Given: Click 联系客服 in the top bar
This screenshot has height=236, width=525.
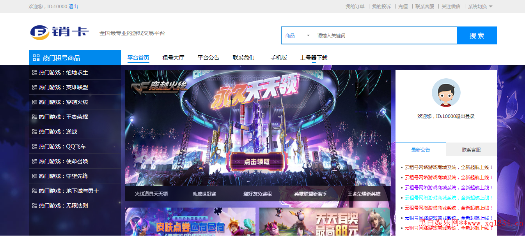Looking at the screenshot, I should tap(425, 7).
